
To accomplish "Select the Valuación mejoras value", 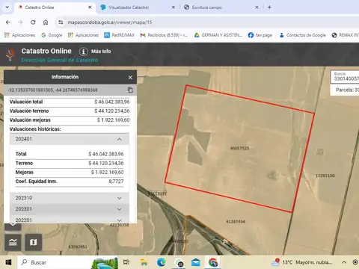I will (x=114, y=120).
